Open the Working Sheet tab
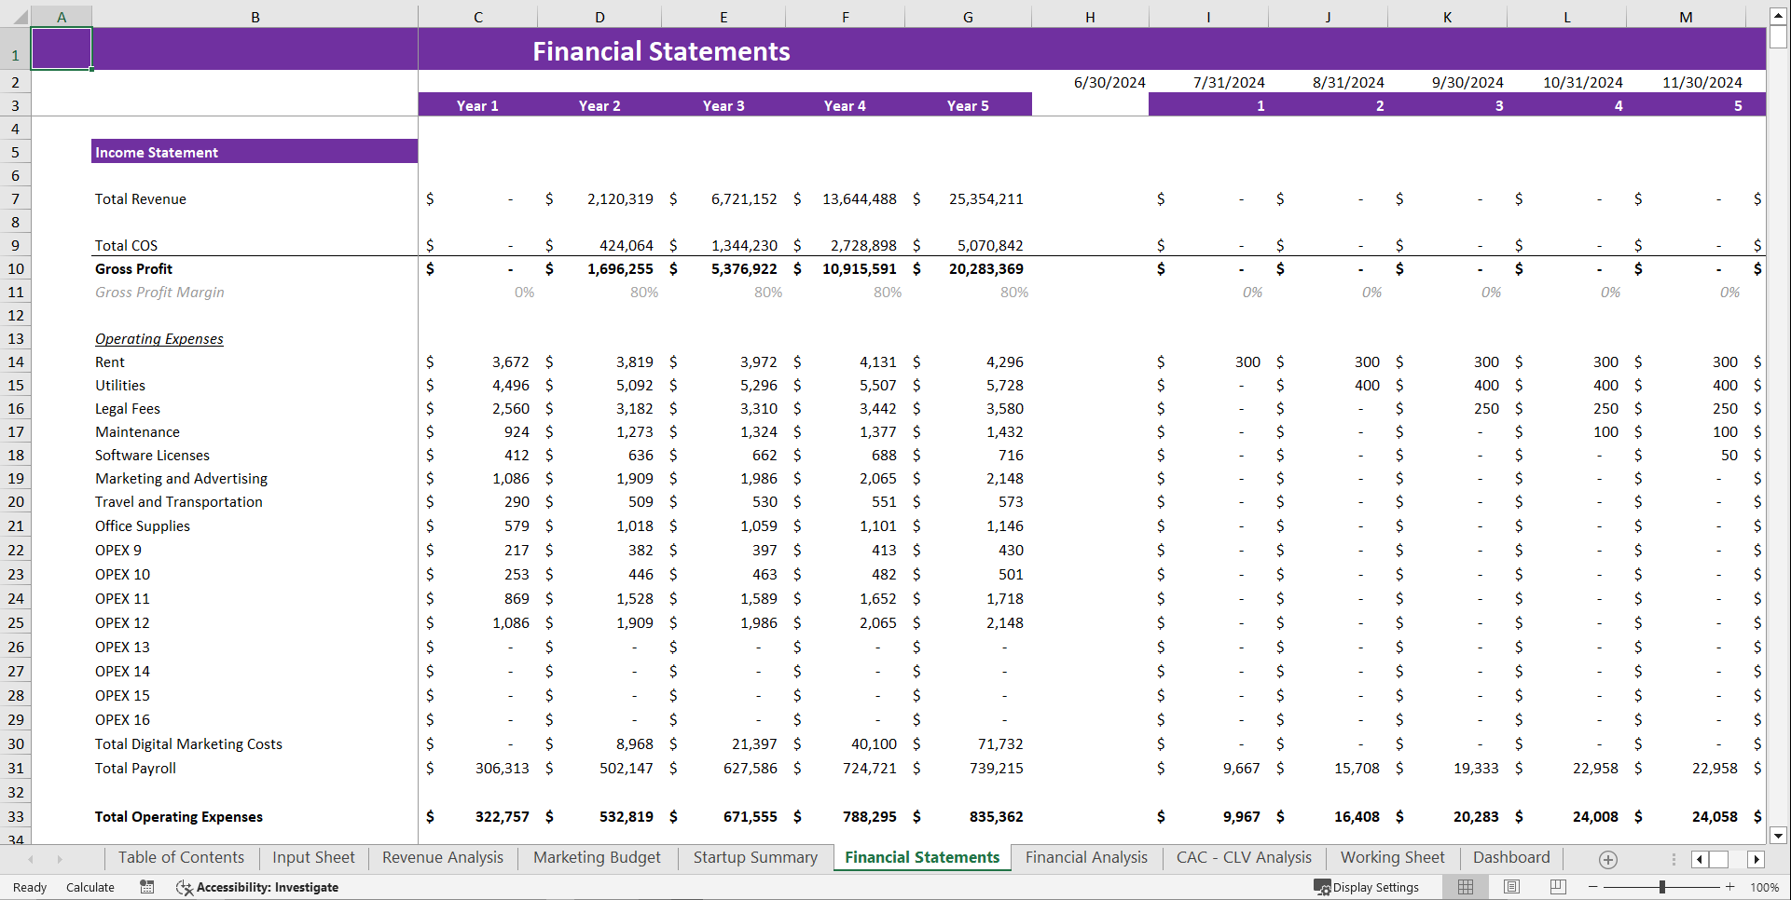The width and height of the screenshot is (1791, 900). click(x=1392, y=858)
